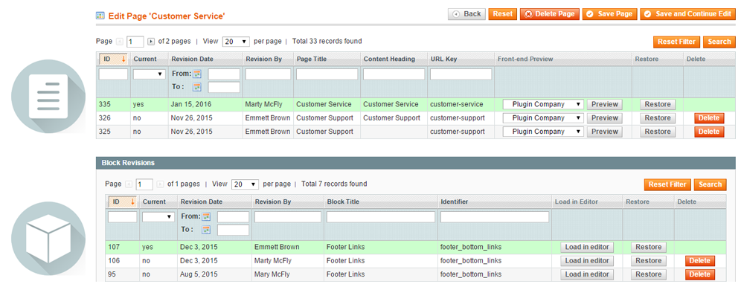Restore page revision 325
The height and width of the screenshot is (290, 744).
click(658, 132)
